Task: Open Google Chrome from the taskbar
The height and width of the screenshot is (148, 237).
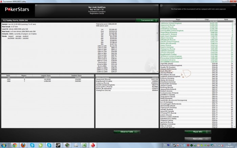Action: point(15,145)
